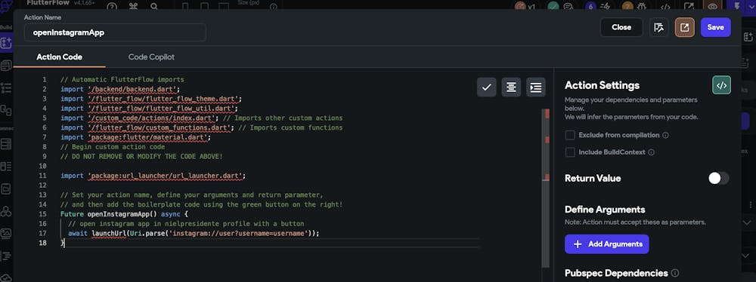Click the purple Save button
Viewport: 756px width, 282px height.
715,27
